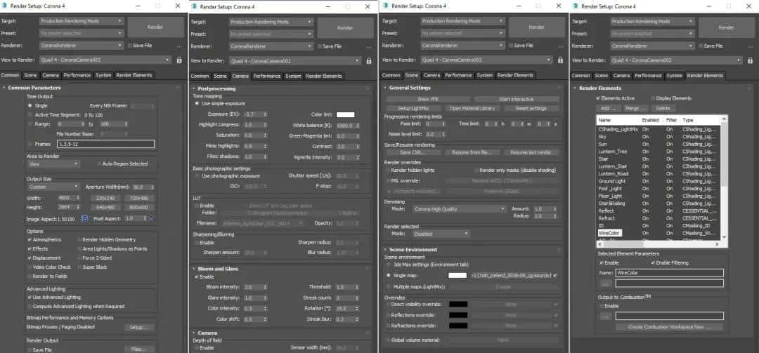This screenshot has width=759, height=353.
Task: Select the Single radio button in Time Output
Action: click(30, 105)
